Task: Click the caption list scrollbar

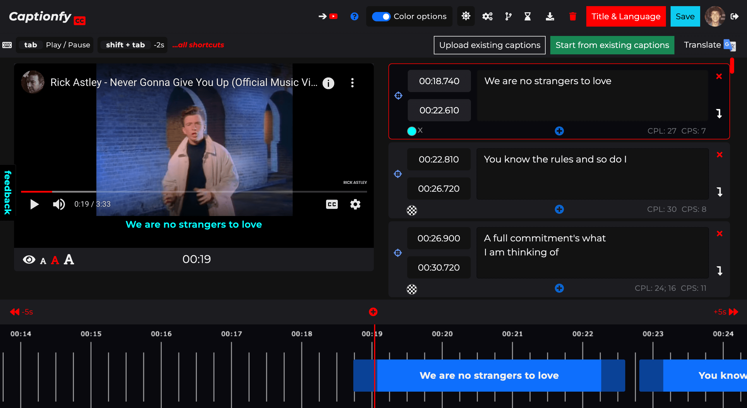Action: (x=731, y=66)
